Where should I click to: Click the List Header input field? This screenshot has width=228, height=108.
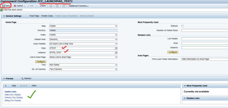pos(205,39)
